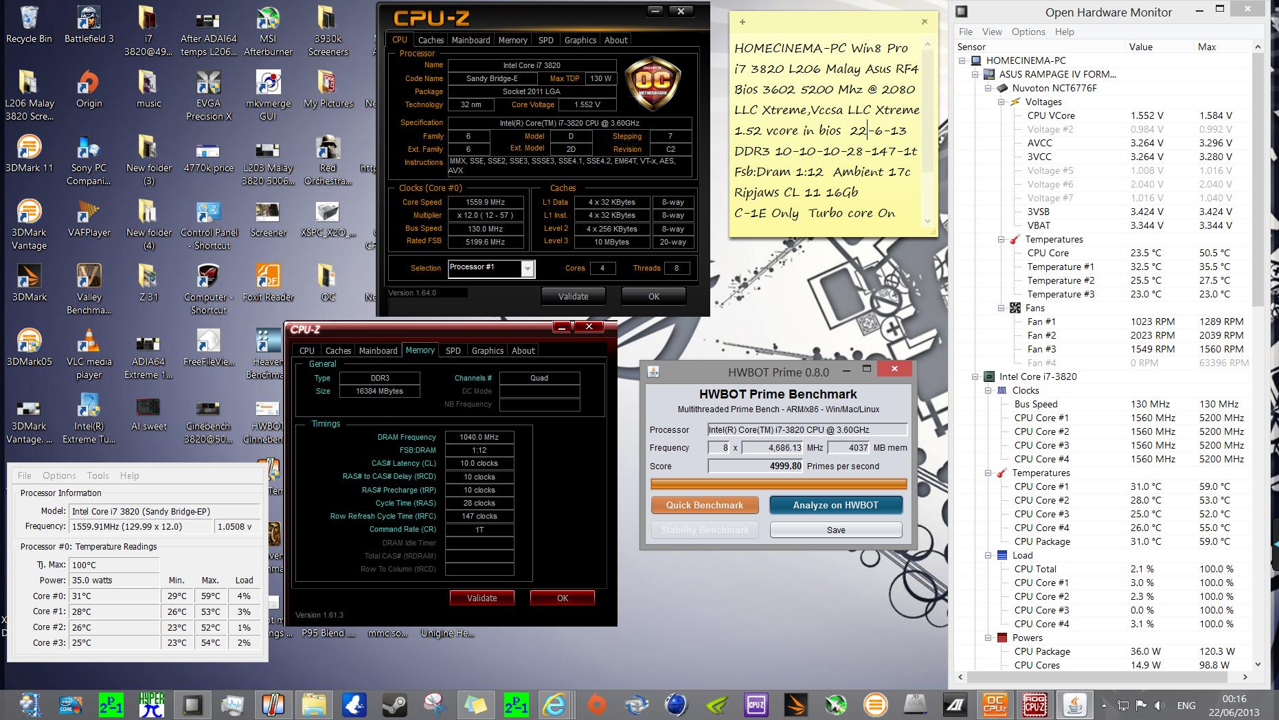The height and width of the screenshot is (720, 1279).
Task: Collapse the Nuvoton NCT6776F node
Action: pos(988,88)
